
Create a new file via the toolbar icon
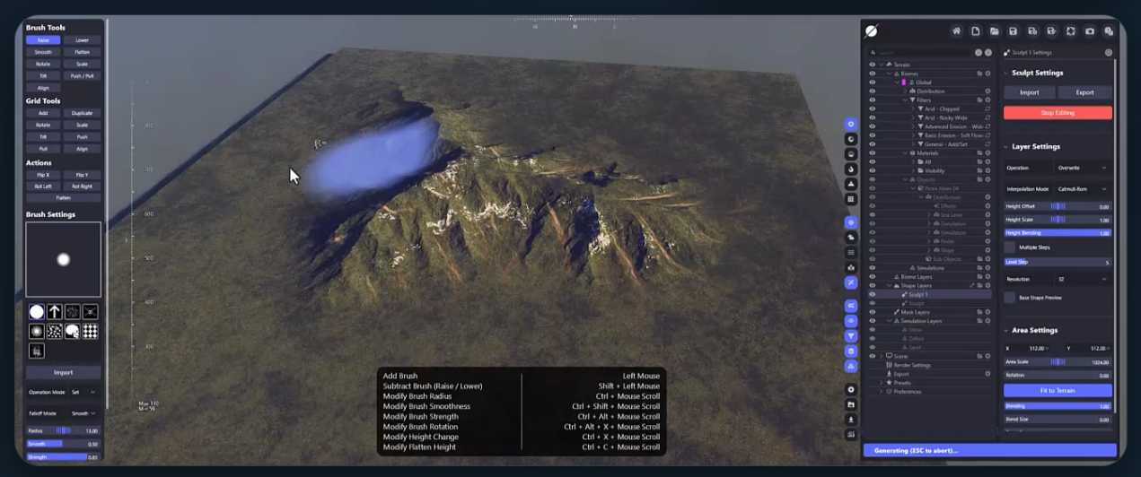(x=975, y=31)
